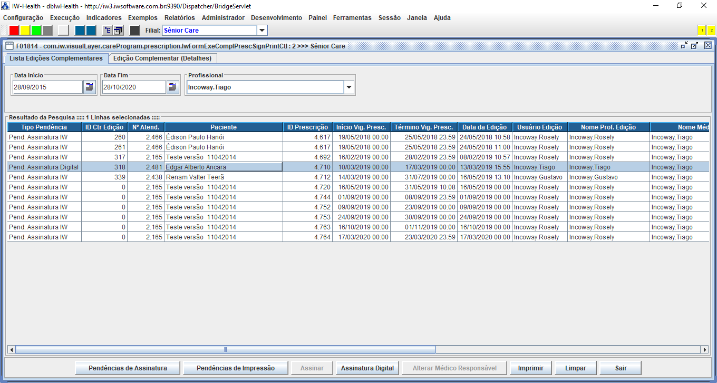The width and height of the screenshot is (717, 383).
Task: Open the Profissional dropdown list
Action: (x=348, y=87)
